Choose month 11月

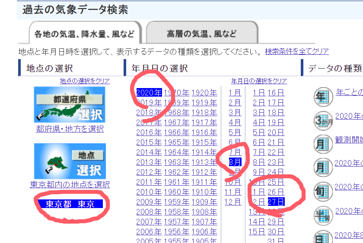click(233, 192)
